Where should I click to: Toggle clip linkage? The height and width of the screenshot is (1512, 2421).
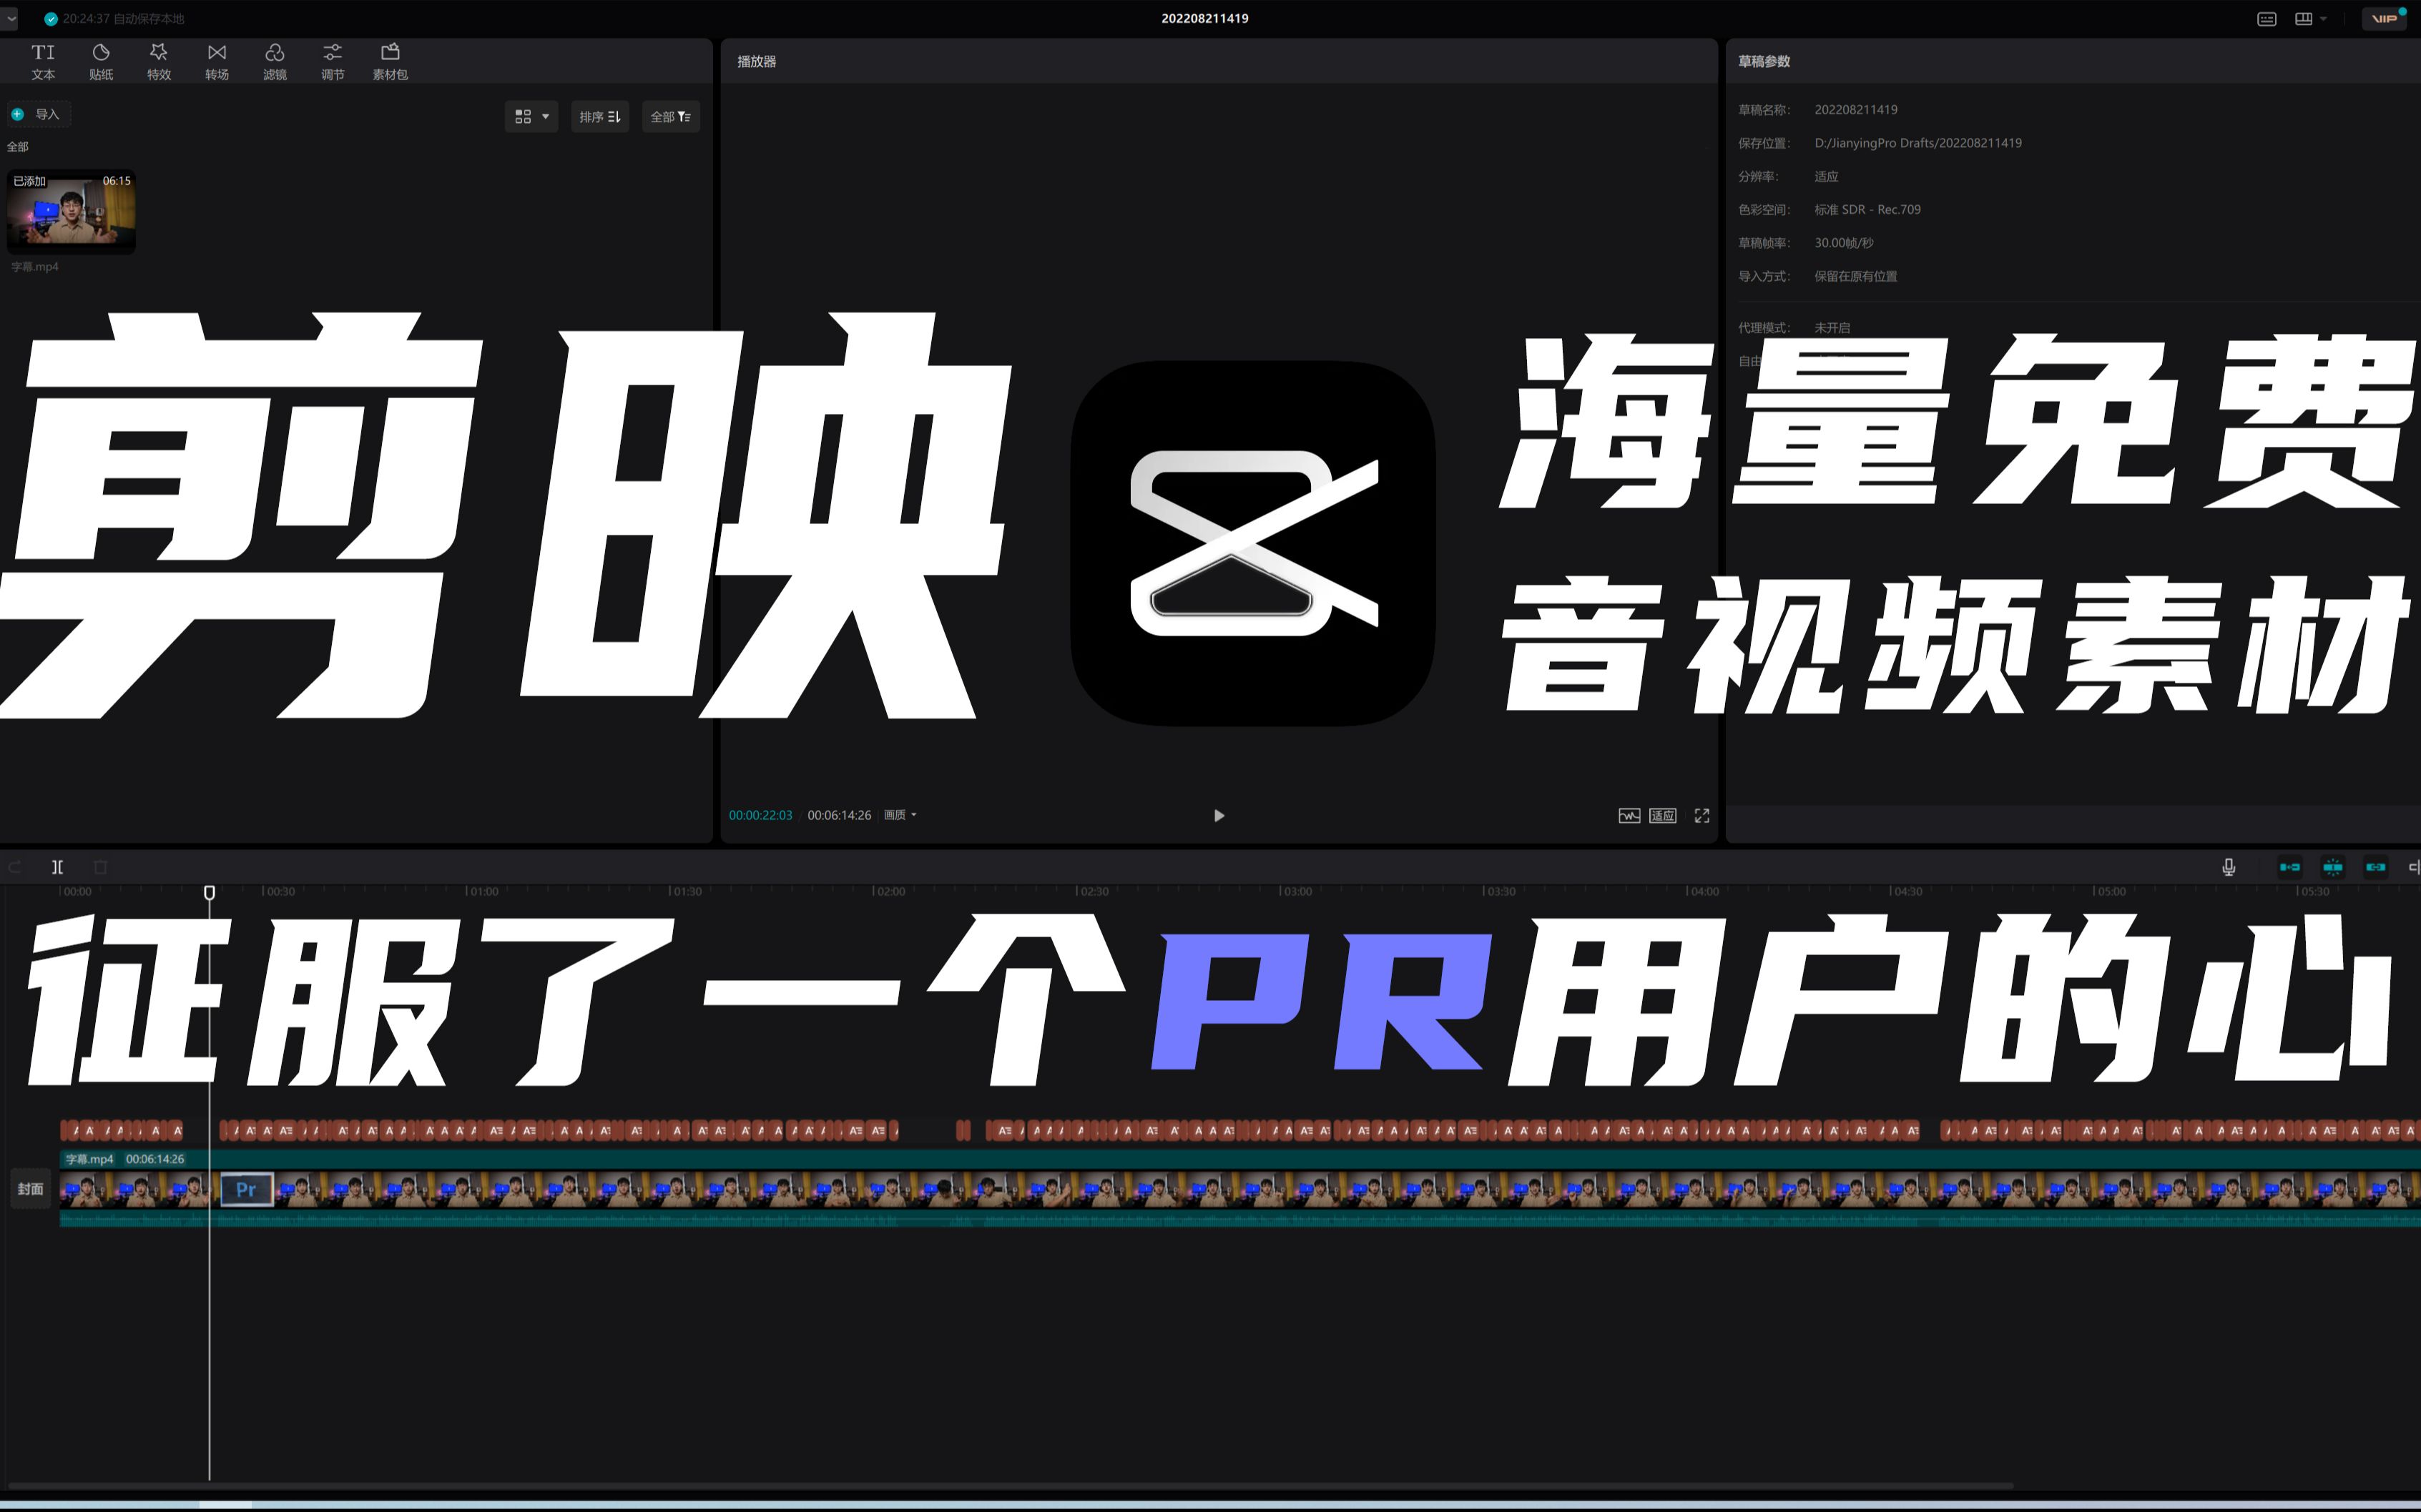coord(2376,867)
